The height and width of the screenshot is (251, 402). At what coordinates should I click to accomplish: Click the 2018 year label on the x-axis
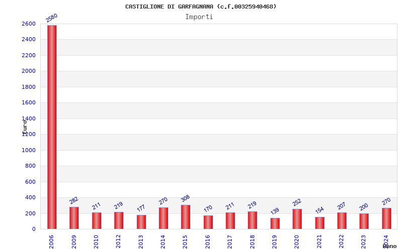(252, 242)
